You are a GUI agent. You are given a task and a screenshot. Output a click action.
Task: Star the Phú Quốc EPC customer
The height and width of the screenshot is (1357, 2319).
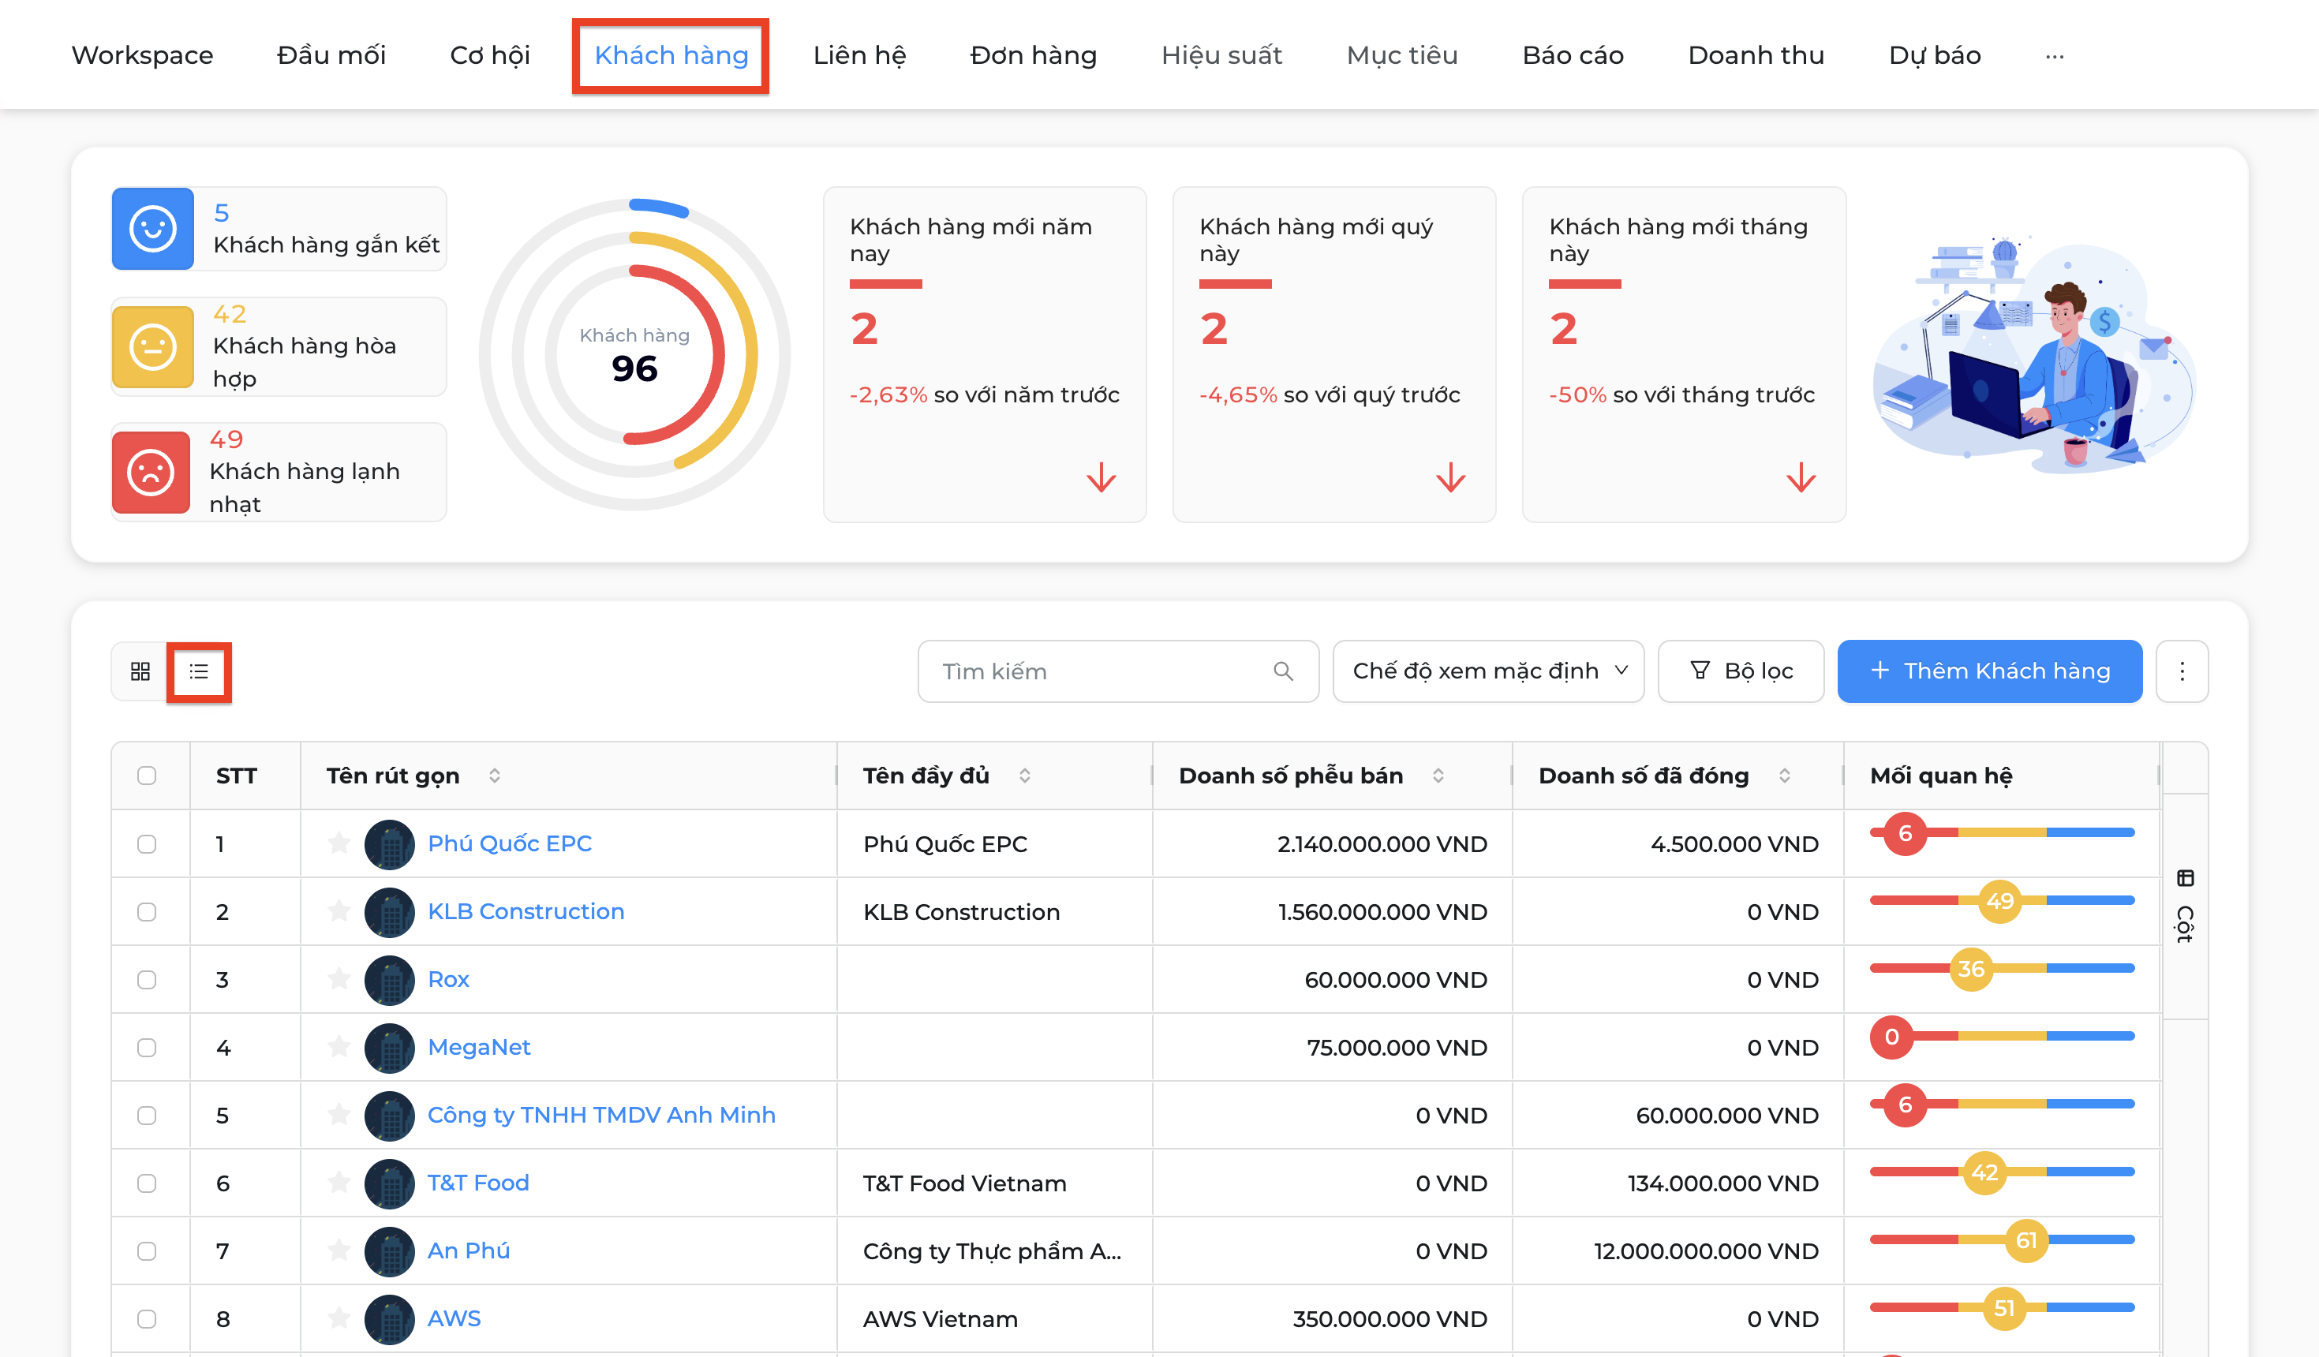338,843
